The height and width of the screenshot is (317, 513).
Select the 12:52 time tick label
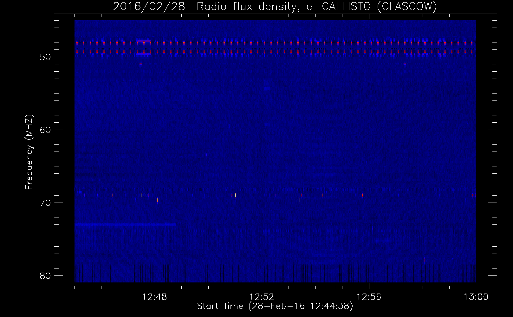click(262, 297)
